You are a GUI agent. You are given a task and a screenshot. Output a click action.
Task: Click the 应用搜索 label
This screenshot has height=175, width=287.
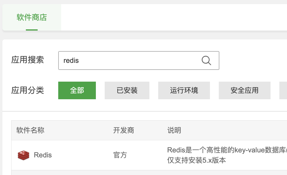[28, 60]
